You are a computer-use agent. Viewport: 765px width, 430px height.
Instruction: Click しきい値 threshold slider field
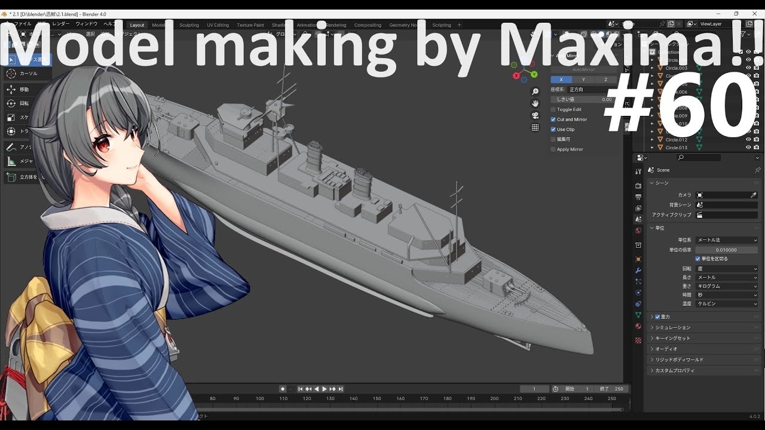[583, 100]
